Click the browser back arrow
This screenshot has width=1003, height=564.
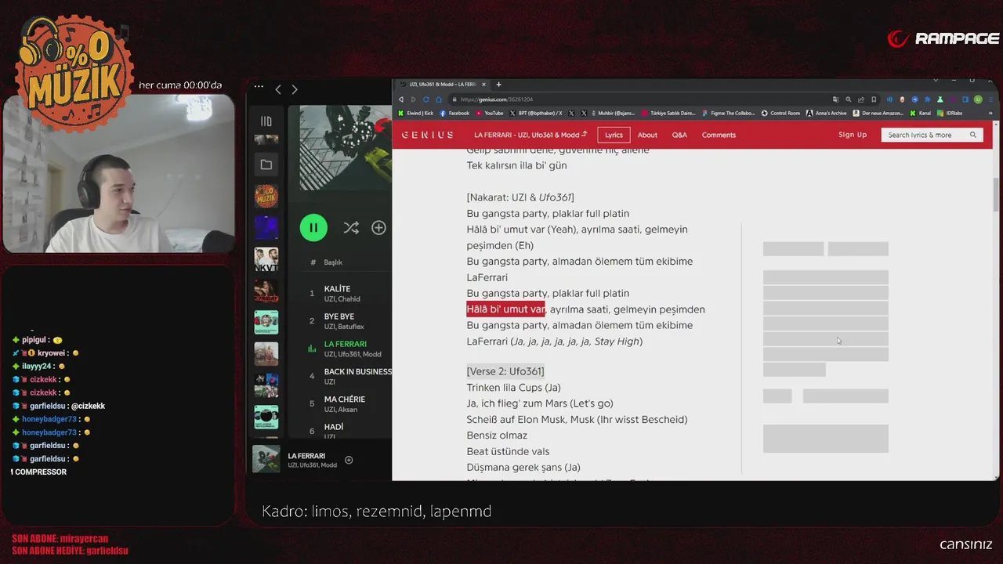tap(400, 99)
